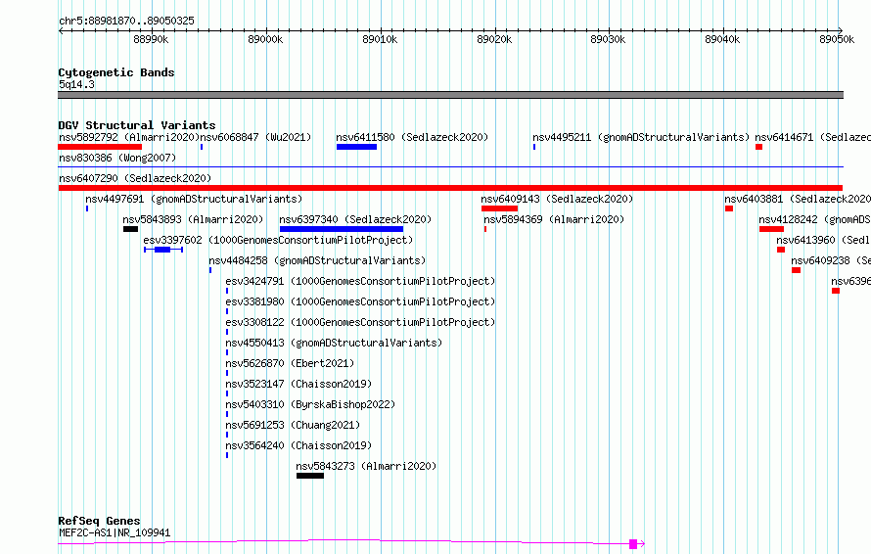The width and height of the screenshot is (871, 554).
Task: Select nsv6397340 (Sedlazeck2020) label
Action: 355,219
